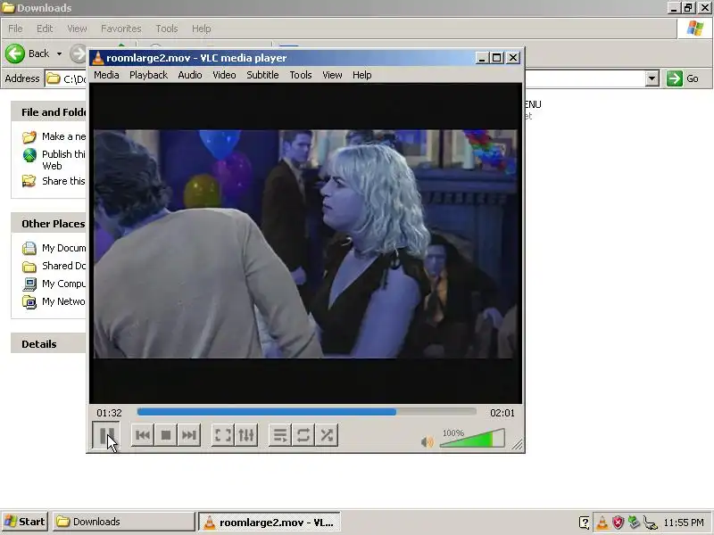The image size is (714, 535).
Task: Show extended settings equalizer panel
Action: click(246, 435)
